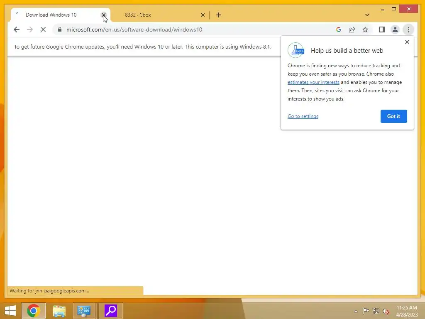Open the taskbar clock and date
Image resolution: width=425 pixels, height=319 pixels.
(407, 311)
